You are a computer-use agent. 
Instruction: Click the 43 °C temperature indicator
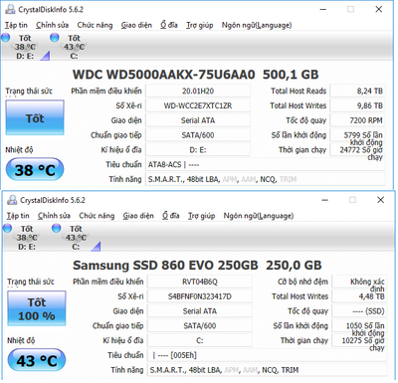pos(37,360)
